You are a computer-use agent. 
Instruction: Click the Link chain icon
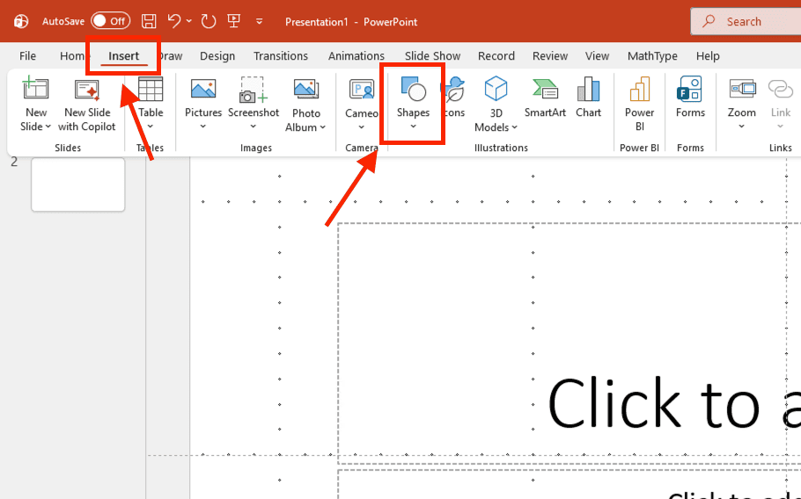pyautogui.click(x=780, y=90)
